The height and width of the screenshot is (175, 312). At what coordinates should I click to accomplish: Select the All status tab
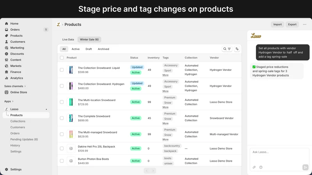(64, 49)
